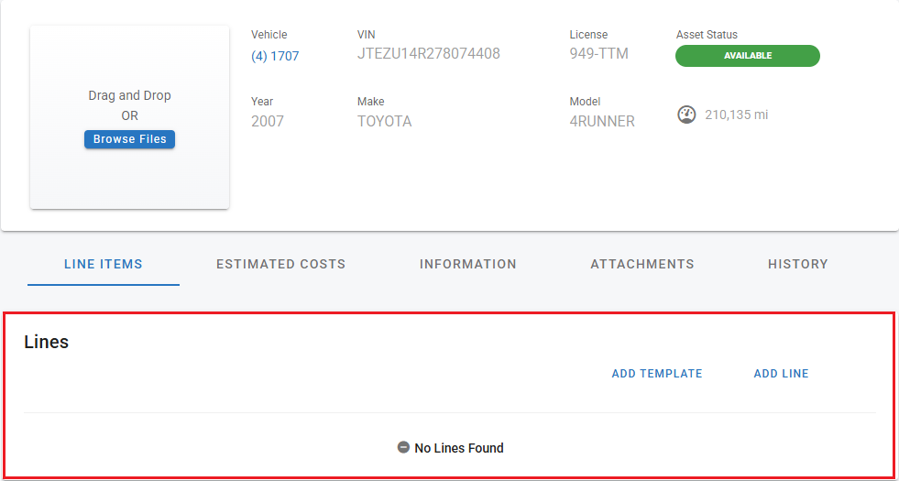899x481 pixels.
Task: Click the minus icon beside No Lines Found
Action: (x=403, y=448)
